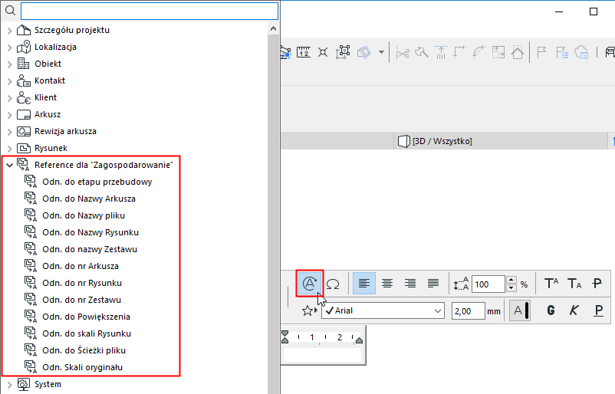The image size is (615, 394).
Task: Toggle italic (K) formatting
Action: [574, 310]
